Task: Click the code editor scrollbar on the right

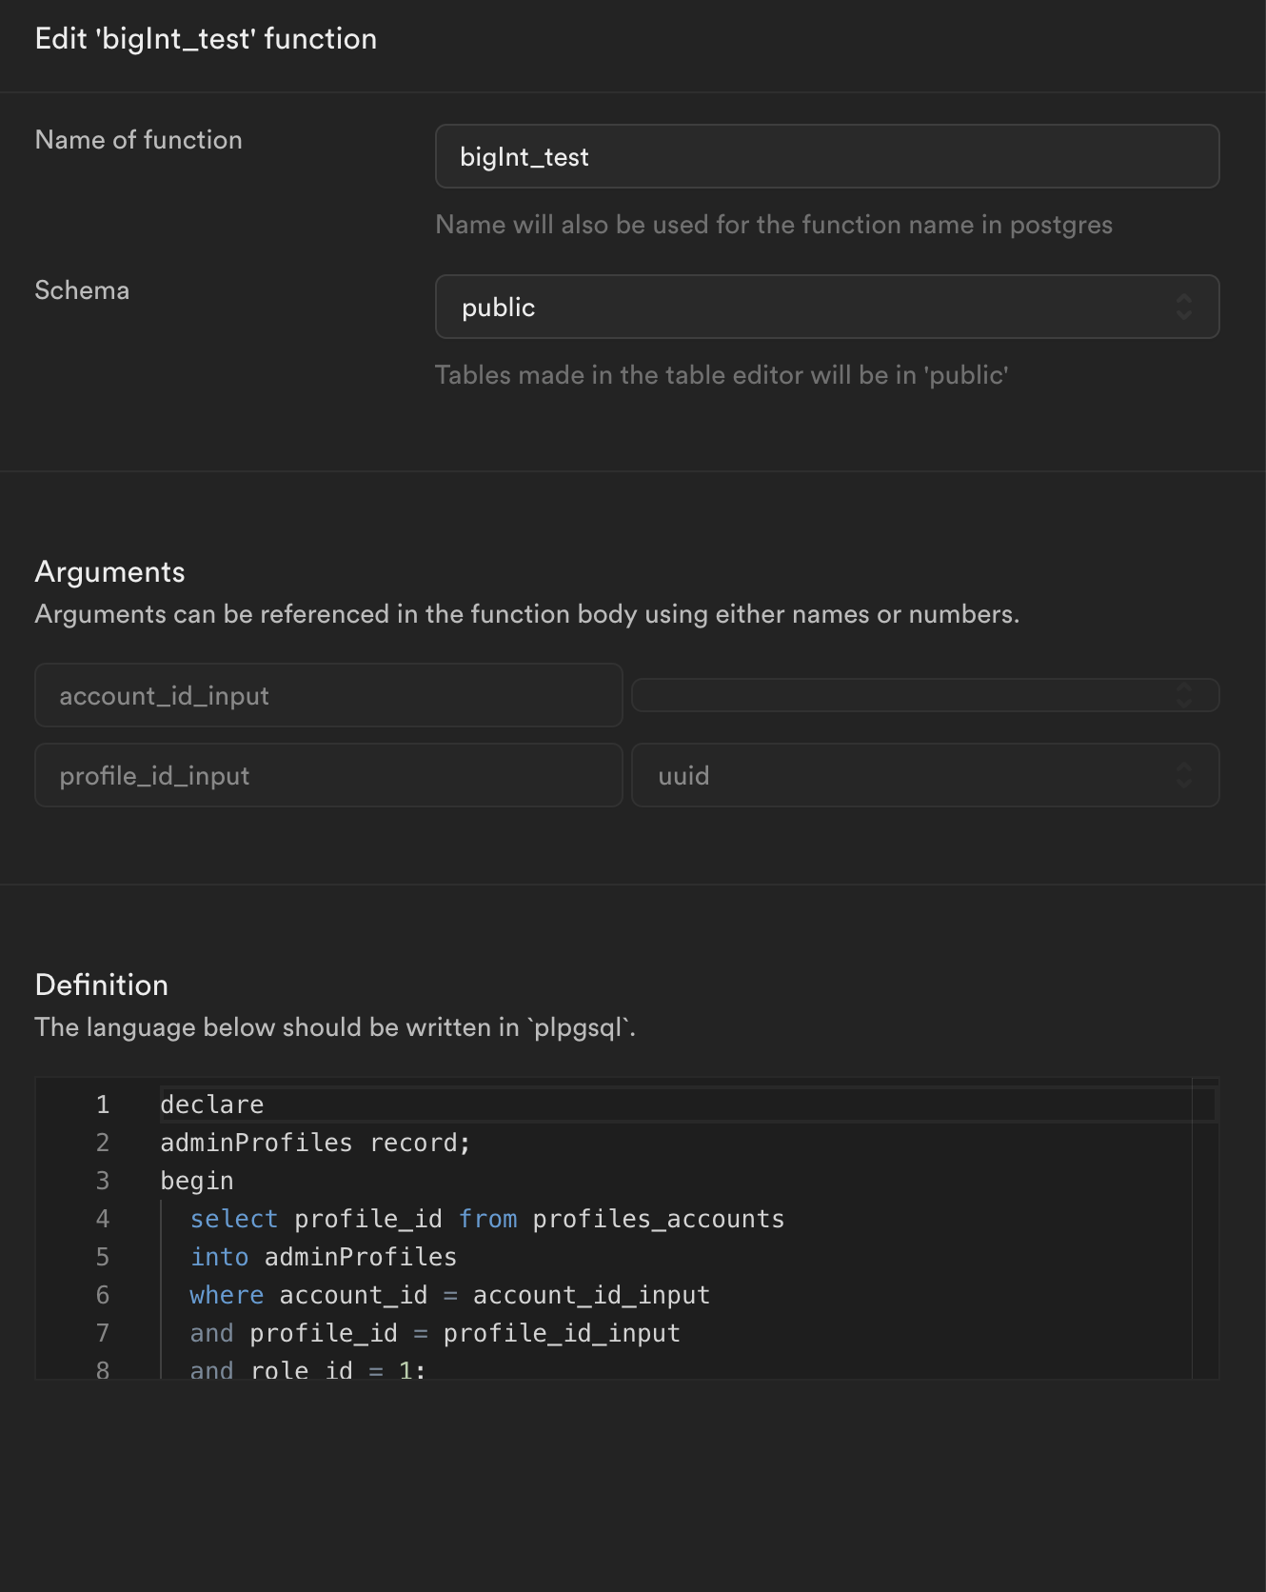Action: [1203, 1228]
